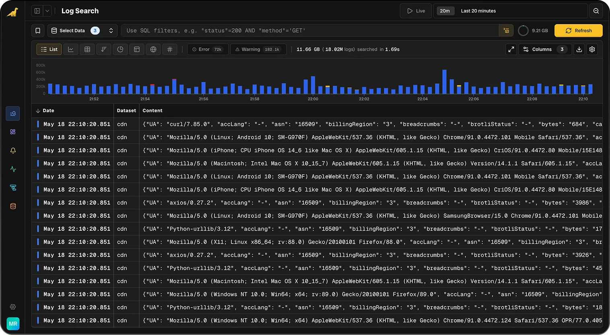Open Dashboards icon in the sidebar

point(13,132)
